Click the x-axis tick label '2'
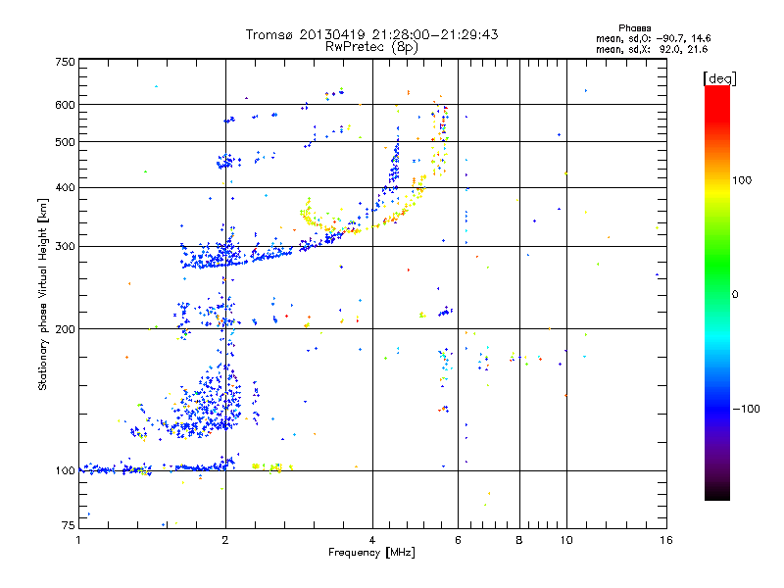Image resolution: width=784 pixels, height=588 pixels. click(x=225, y=540)
